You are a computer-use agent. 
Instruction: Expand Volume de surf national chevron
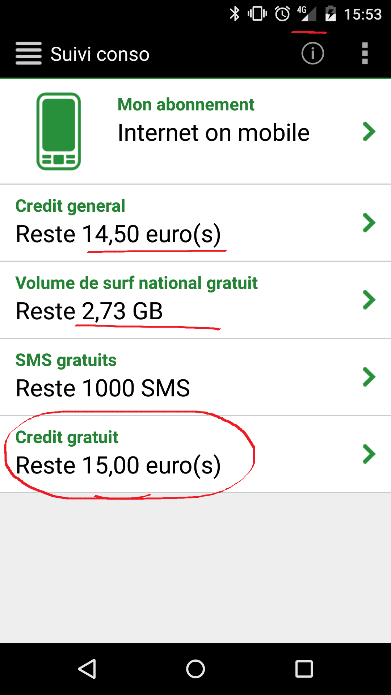369,300
